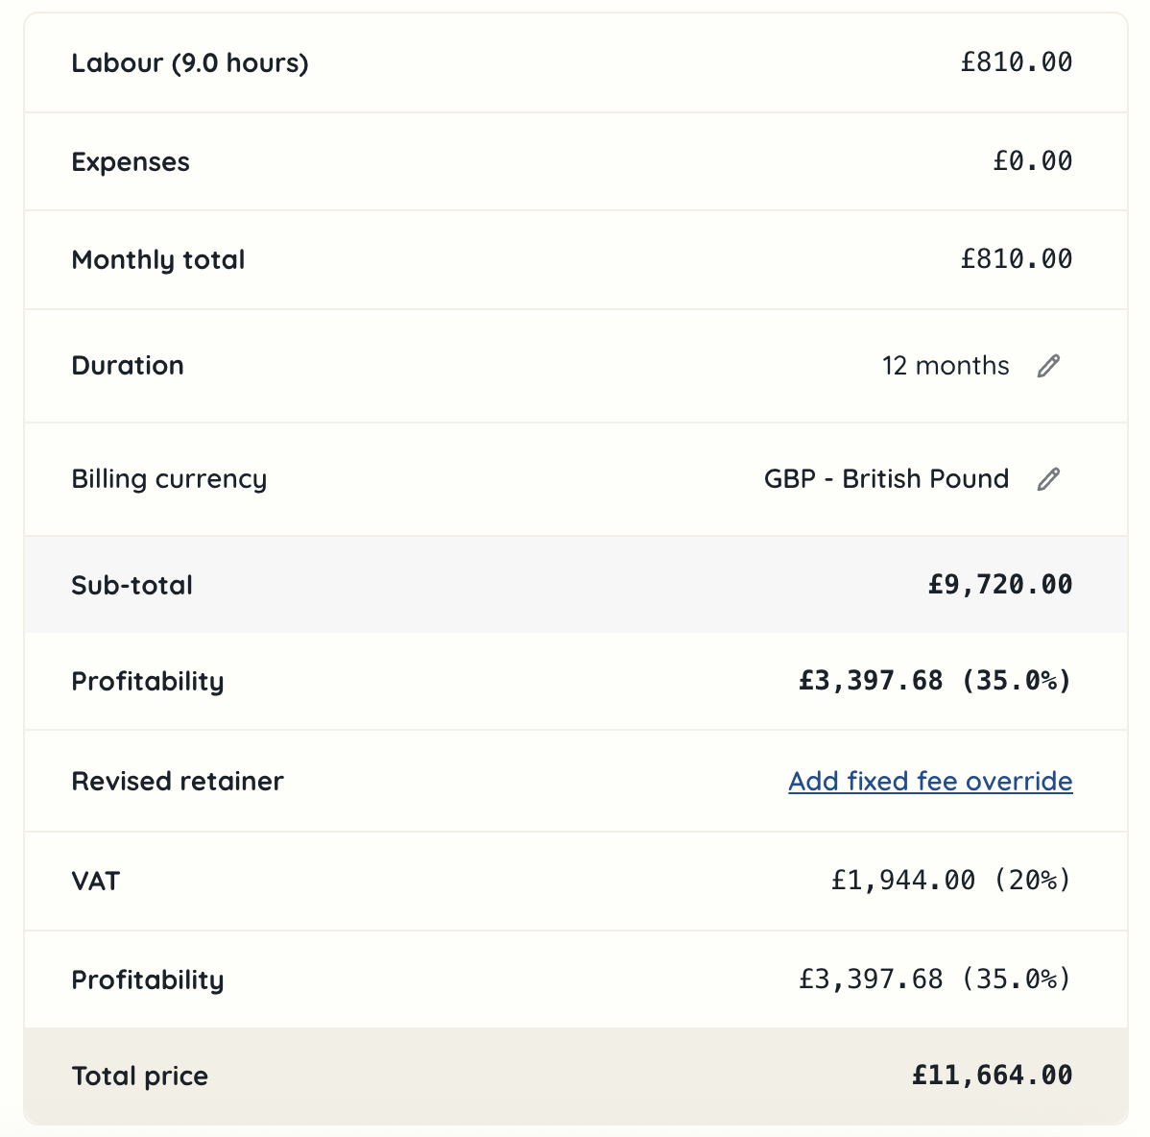The height and width of the screenshot is (1137, 1150).
Task: Edit the billing currency using the pencil icon
Action: 1048,479
